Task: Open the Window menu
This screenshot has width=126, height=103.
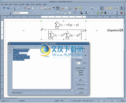Action: click(x=39, y=4)
